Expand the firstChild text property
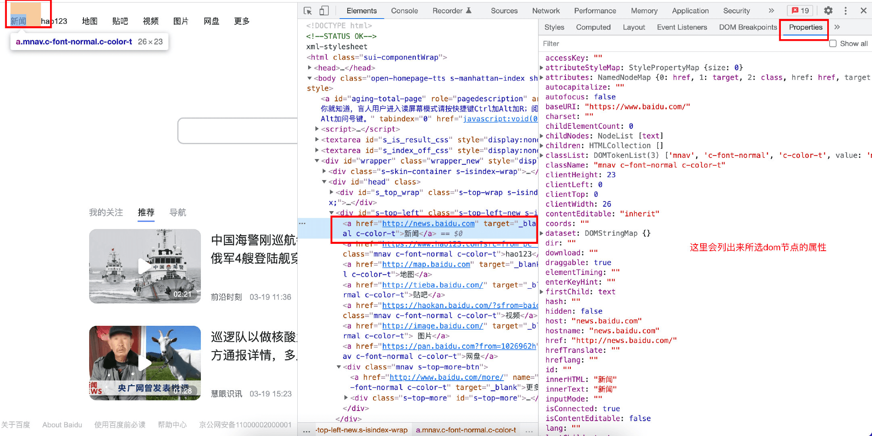The image size is (872, 436). pos(542,292)
